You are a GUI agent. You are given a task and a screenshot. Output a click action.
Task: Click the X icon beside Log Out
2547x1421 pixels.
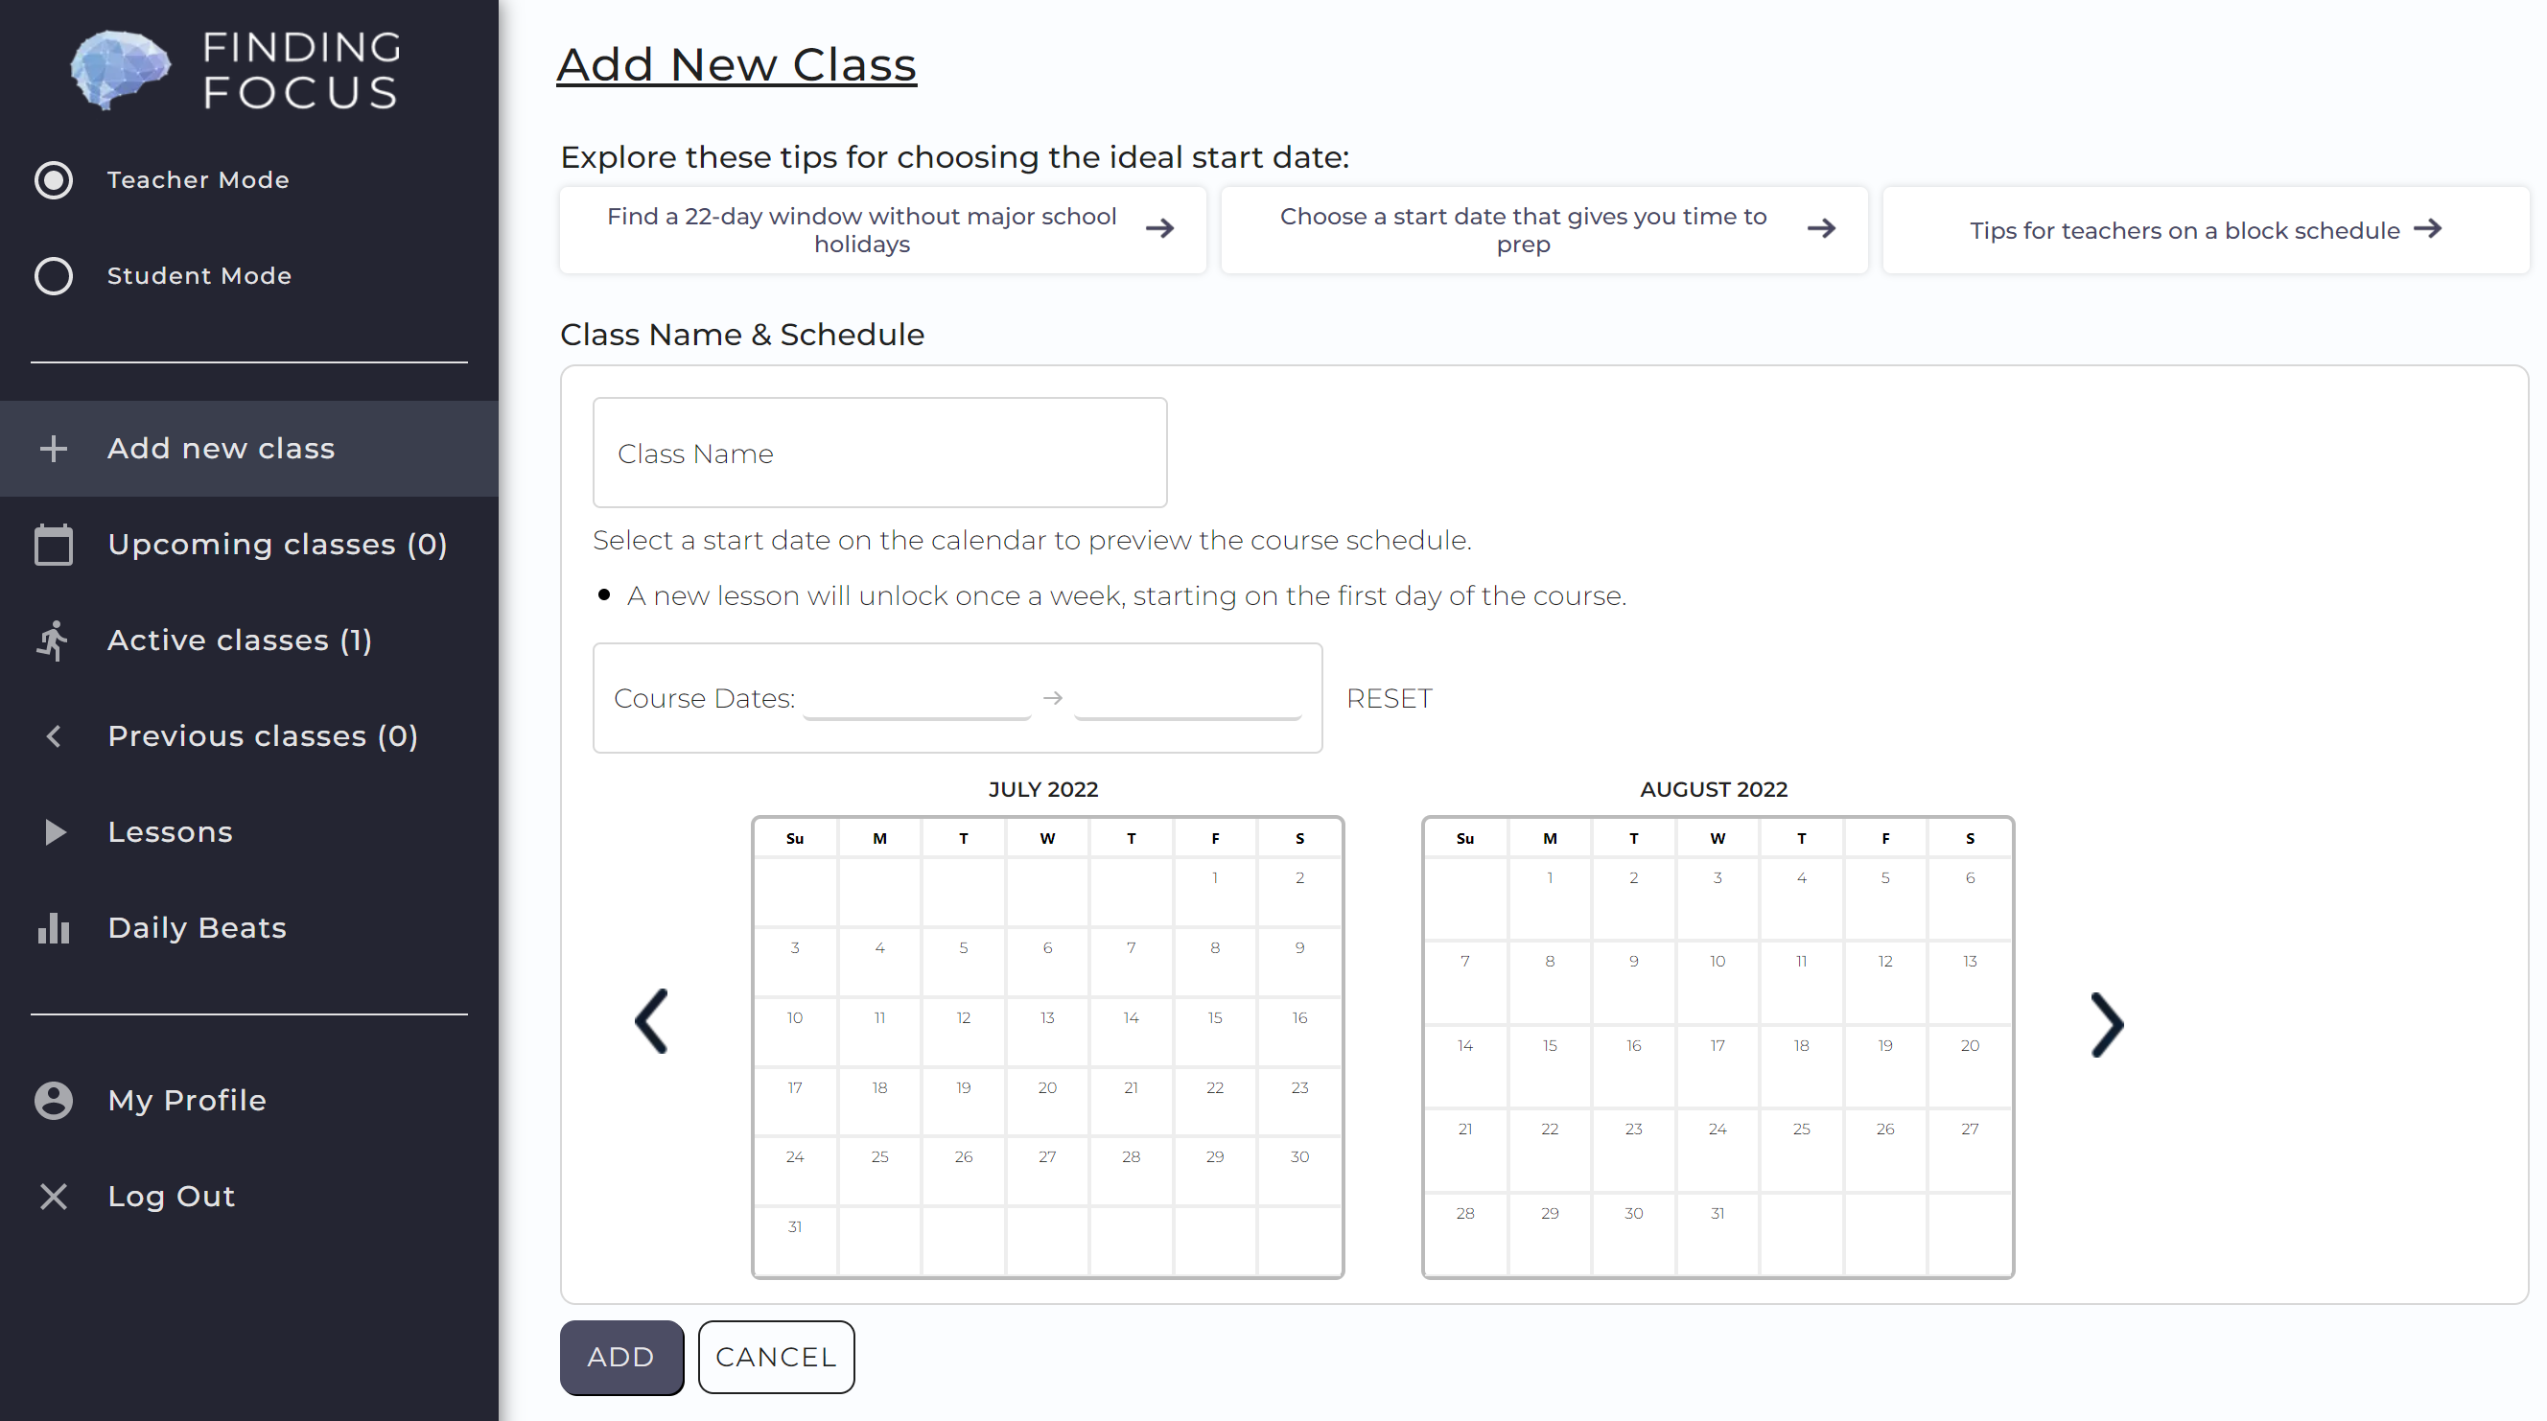54,1196
